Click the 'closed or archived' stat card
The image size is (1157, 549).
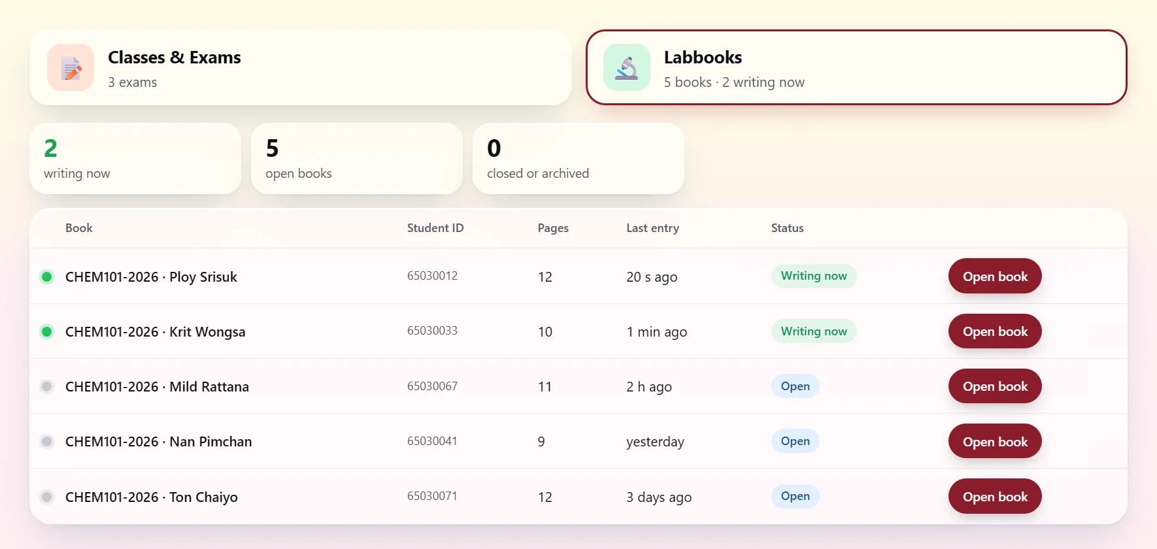point(578,158)
